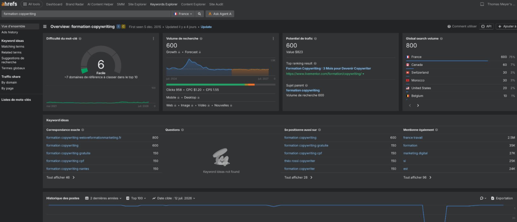Open the 2 dernières années date range dropdown
The width and height of the screenshot is (517, 222).
(103, 198)
